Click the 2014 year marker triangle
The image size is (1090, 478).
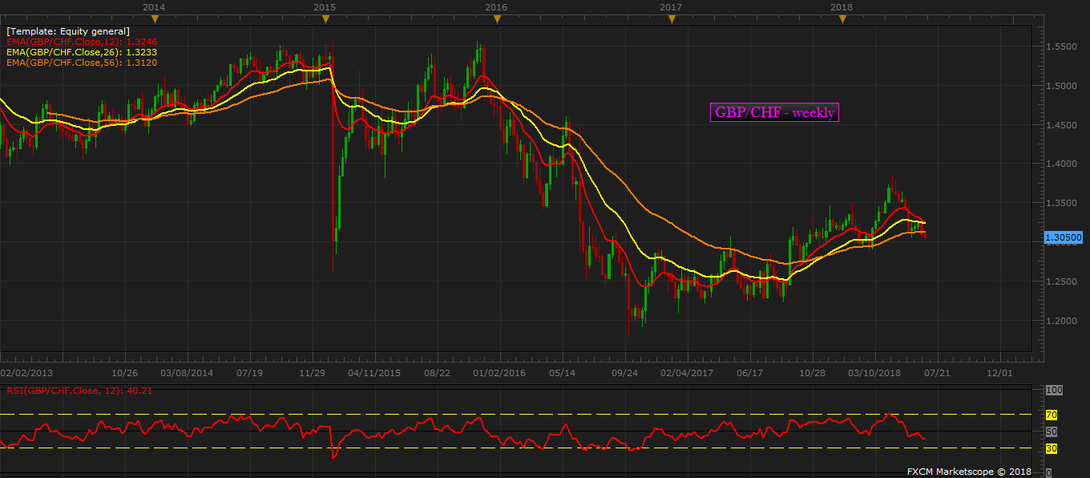point(154,19)
